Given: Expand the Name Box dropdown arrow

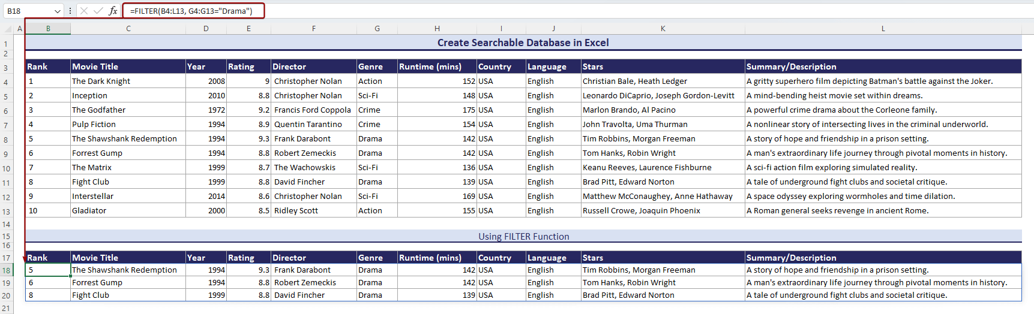Looking at the screenshot, I should (x=58, y=11).
